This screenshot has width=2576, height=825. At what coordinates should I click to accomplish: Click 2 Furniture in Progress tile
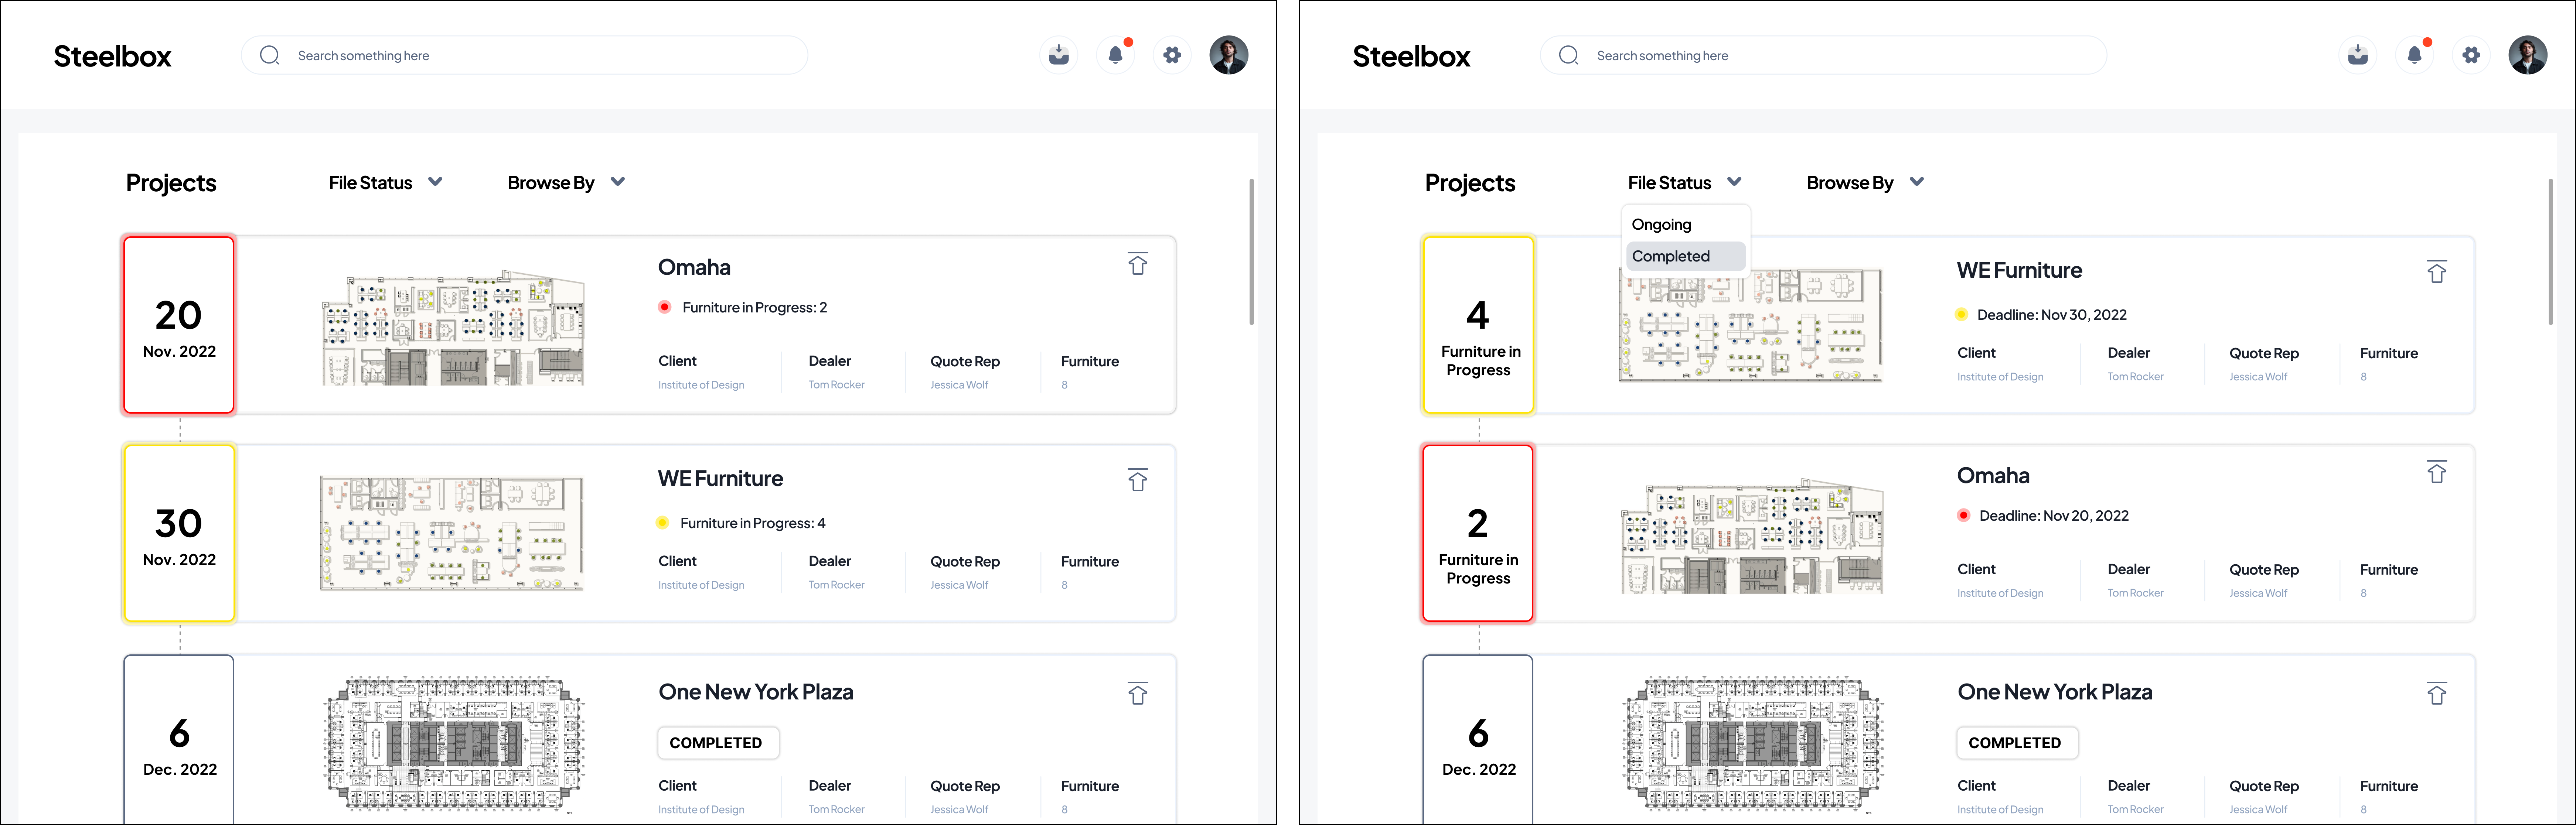point(1478,533)
